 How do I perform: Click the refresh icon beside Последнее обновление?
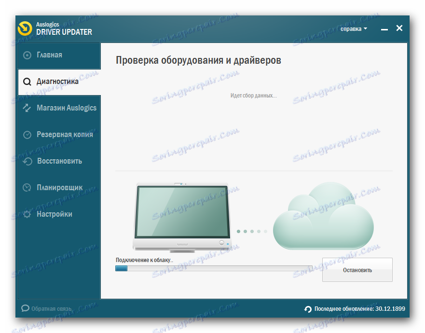point(308,309)
